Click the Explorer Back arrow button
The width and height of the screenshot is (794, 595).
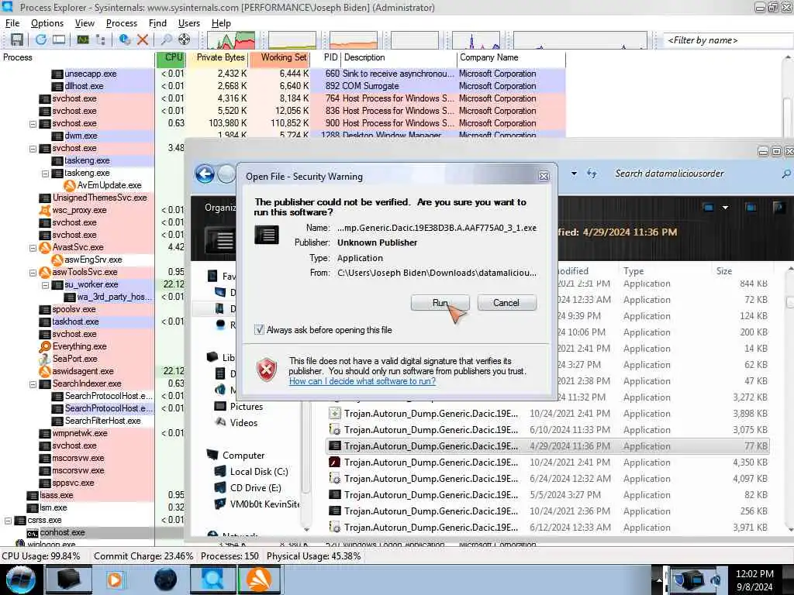coord(205,174)
